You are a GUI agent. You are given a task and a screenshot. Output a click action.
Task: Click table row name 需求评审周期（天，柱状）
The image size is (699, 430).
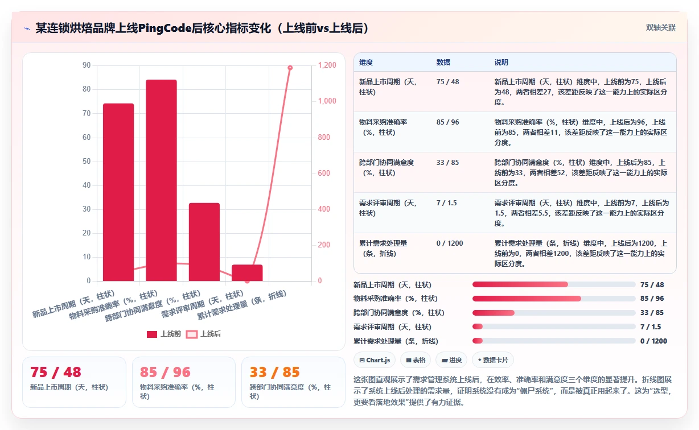tap(388, 208)
